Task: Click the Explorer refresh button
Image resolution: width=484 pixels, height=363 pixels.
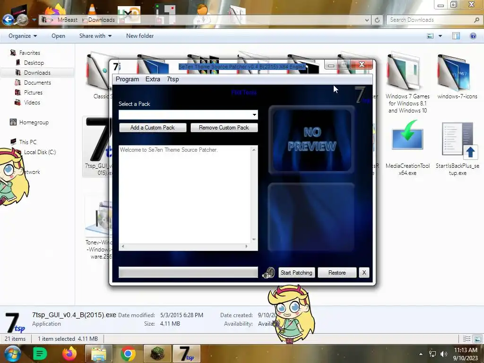Action: click(x=377, y=20)
